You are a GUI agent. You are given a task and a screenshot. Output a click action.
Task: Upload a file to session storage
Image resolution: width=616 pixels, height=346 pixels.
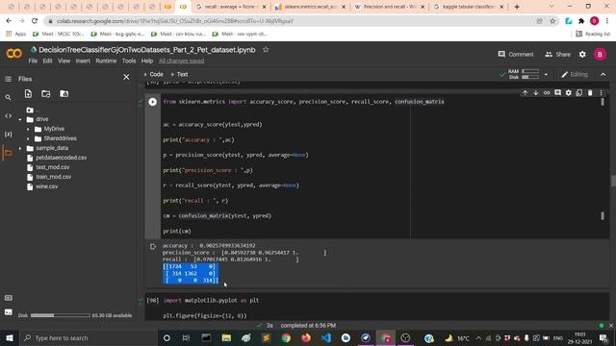(x=28, y=94)
